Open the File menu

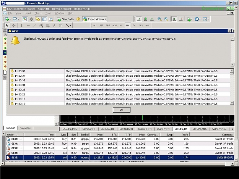click(10, 13)
